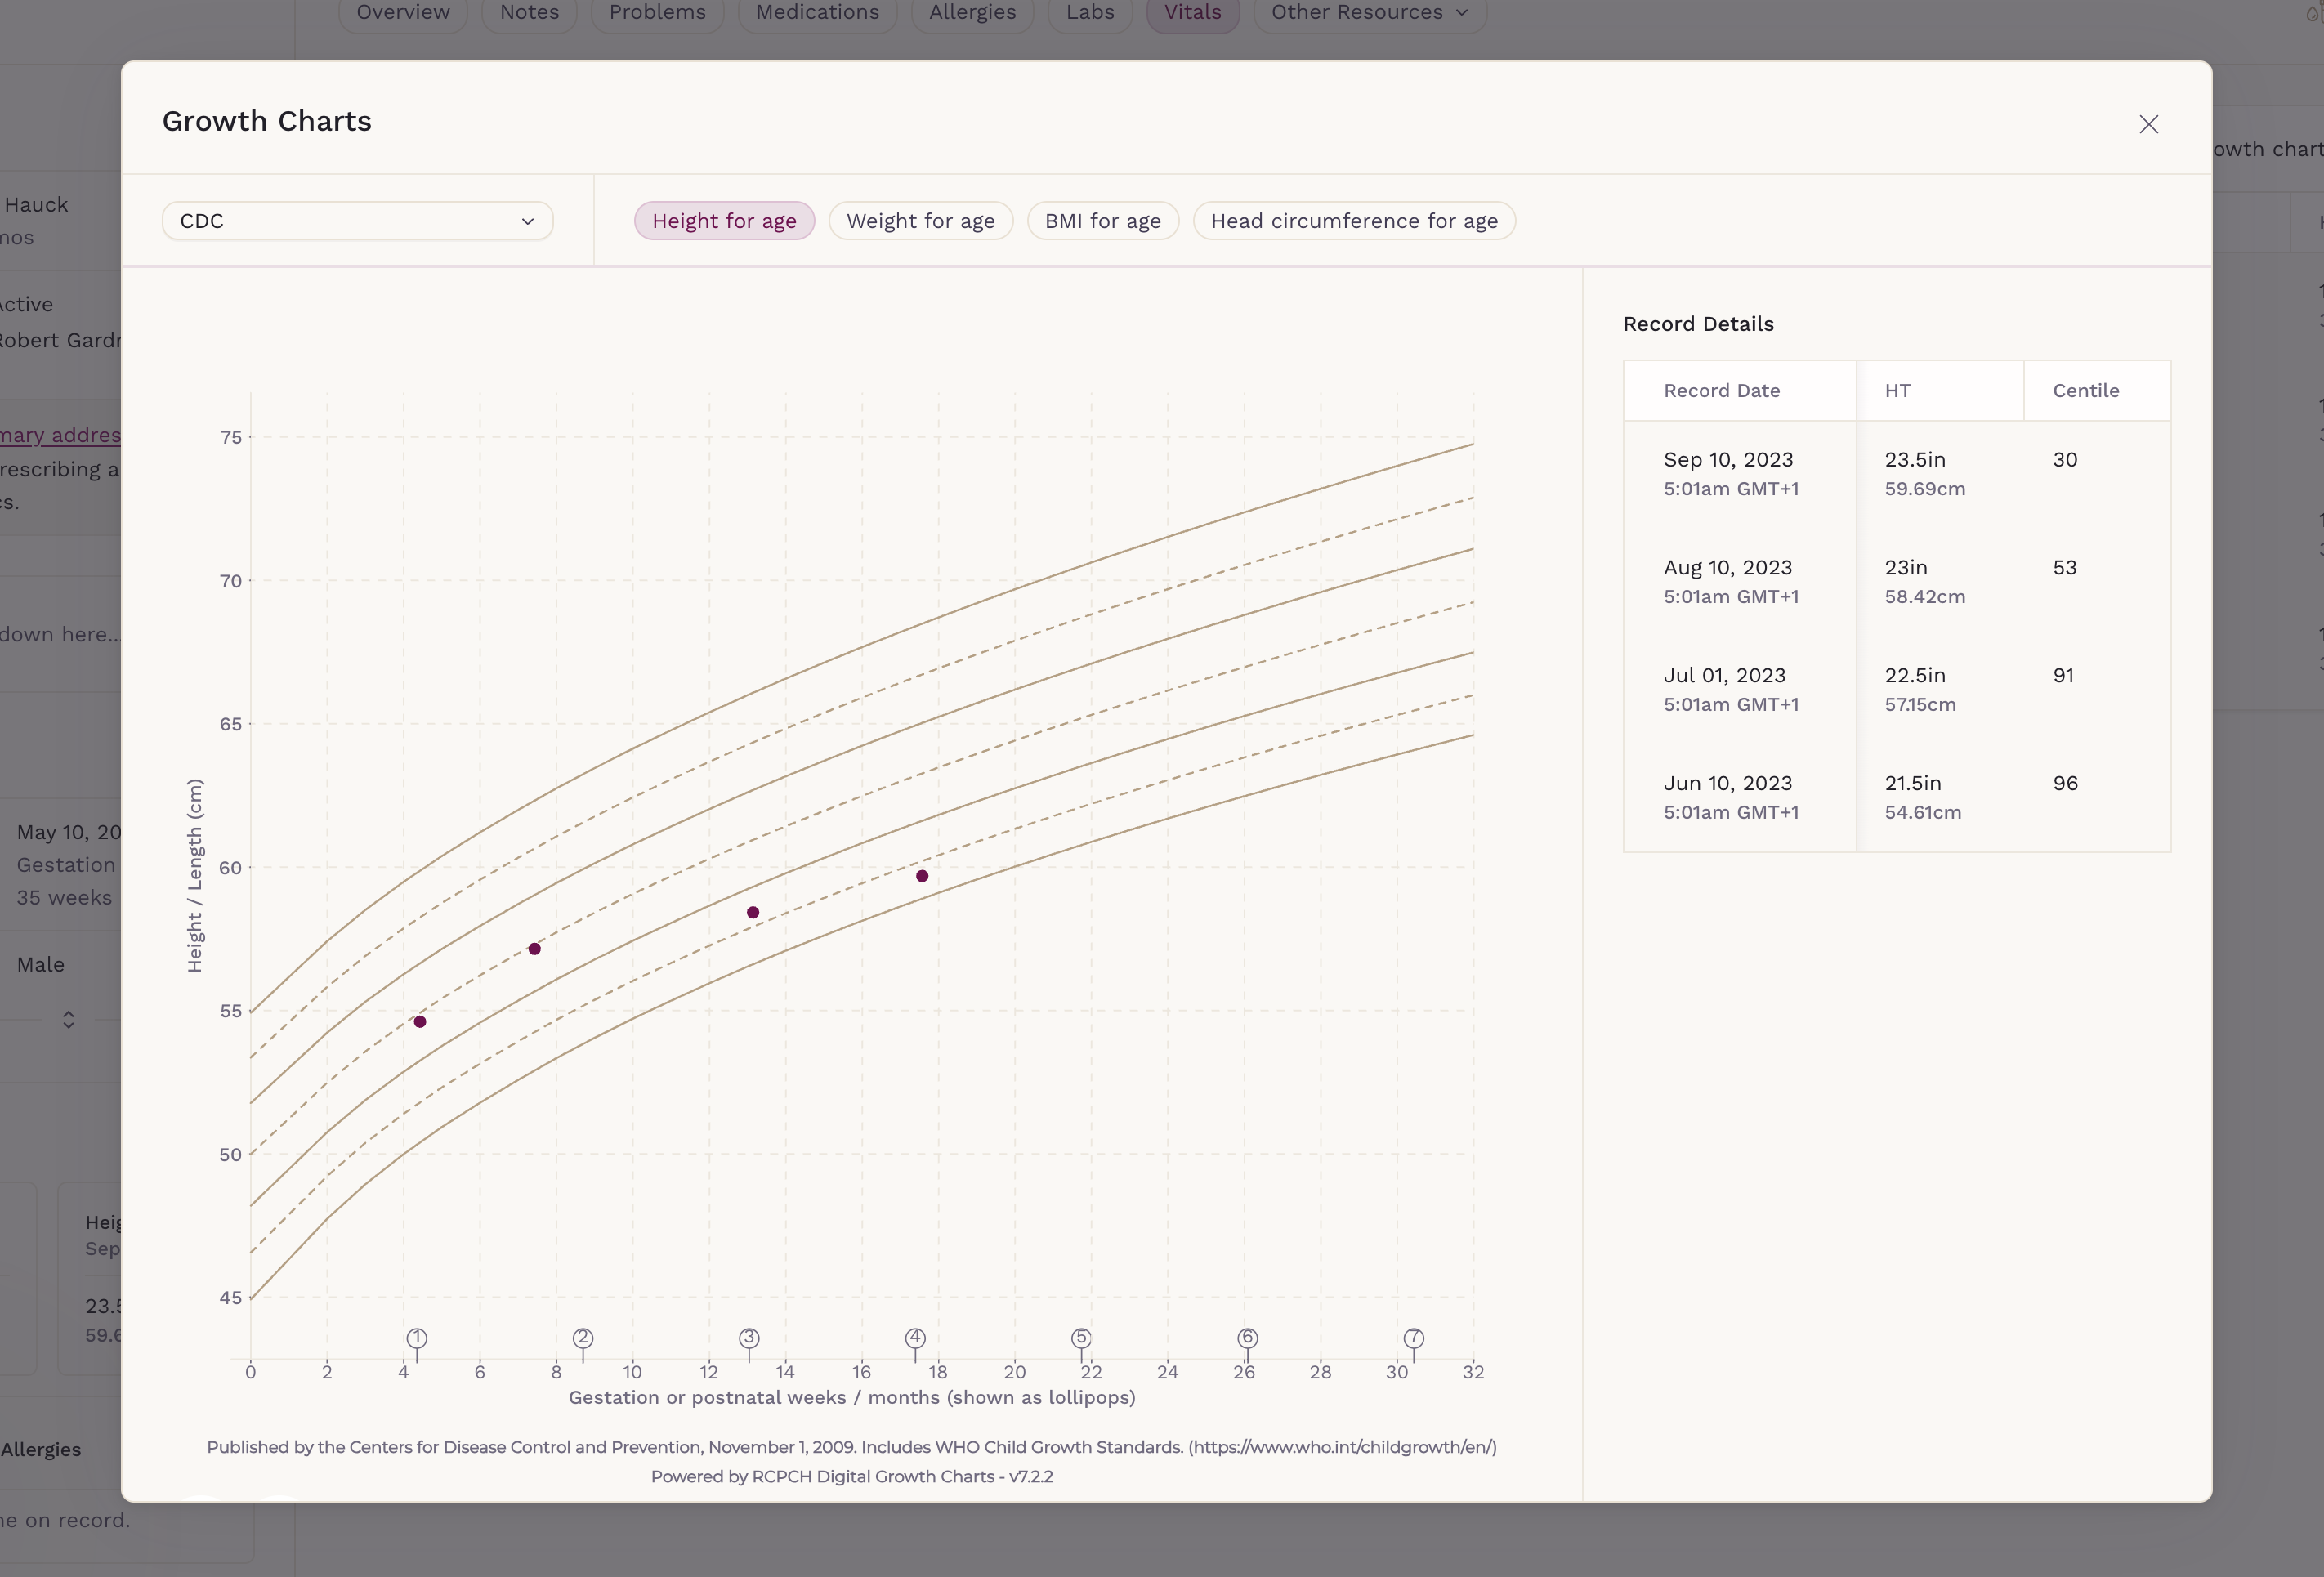Open the Problems tab behind dialog
Screen dimensions: 2324x1577
click(x=657, y=13)
